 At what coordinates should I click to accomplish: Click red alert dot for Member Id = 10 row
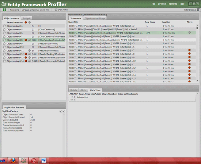[189, 61]
